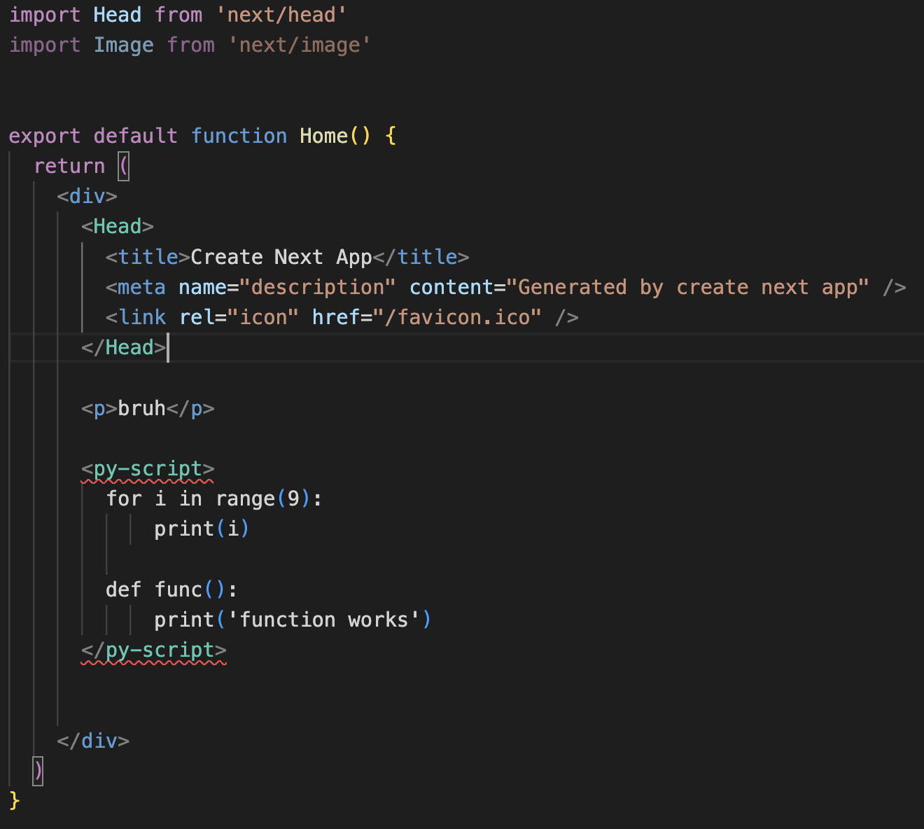Click the closing Head tag

124,348
